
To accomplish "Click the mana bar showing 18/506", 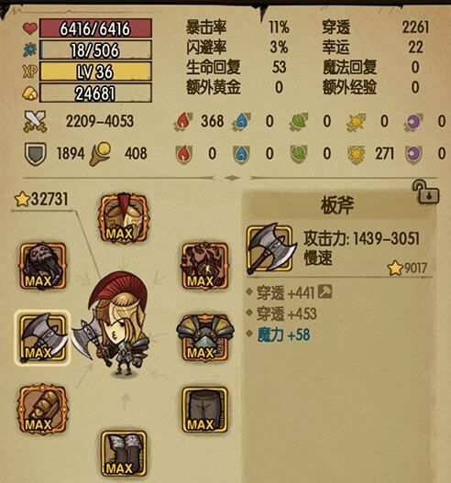I will pyautogui.click(x=95, y=49).
